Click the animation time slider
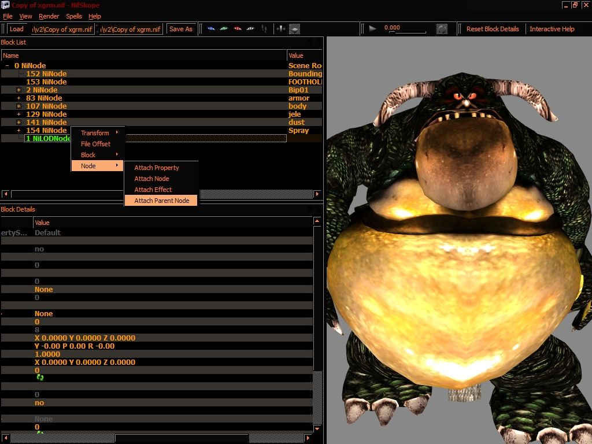 407,32
